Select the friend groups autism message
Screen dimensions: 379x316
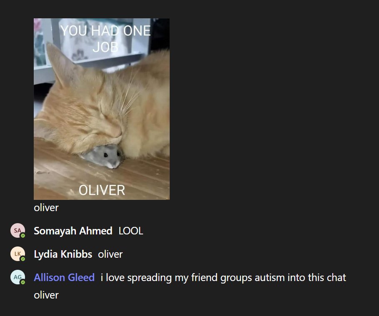[223, 278]
